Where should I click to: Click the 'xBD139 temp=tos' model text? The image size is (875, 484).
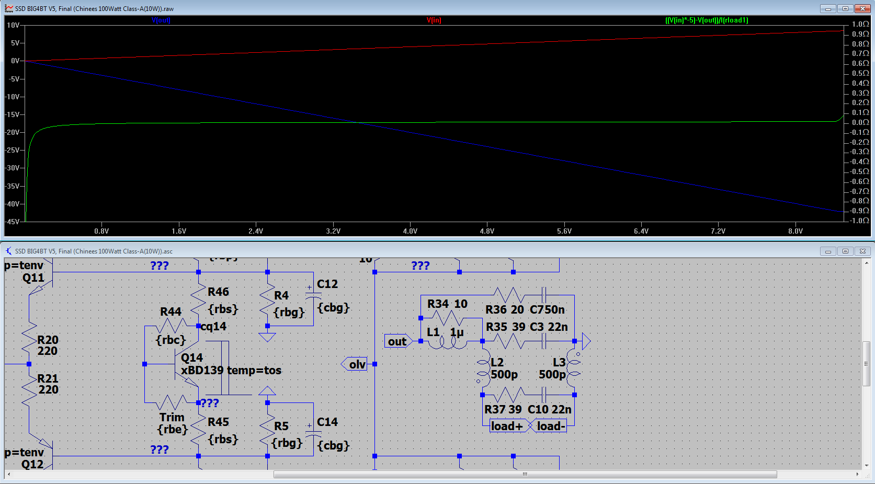[x=231, y=370]
